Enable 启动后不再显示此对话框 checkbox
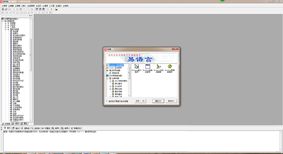Viewport: 283px width, 154px height. point(107,101)
